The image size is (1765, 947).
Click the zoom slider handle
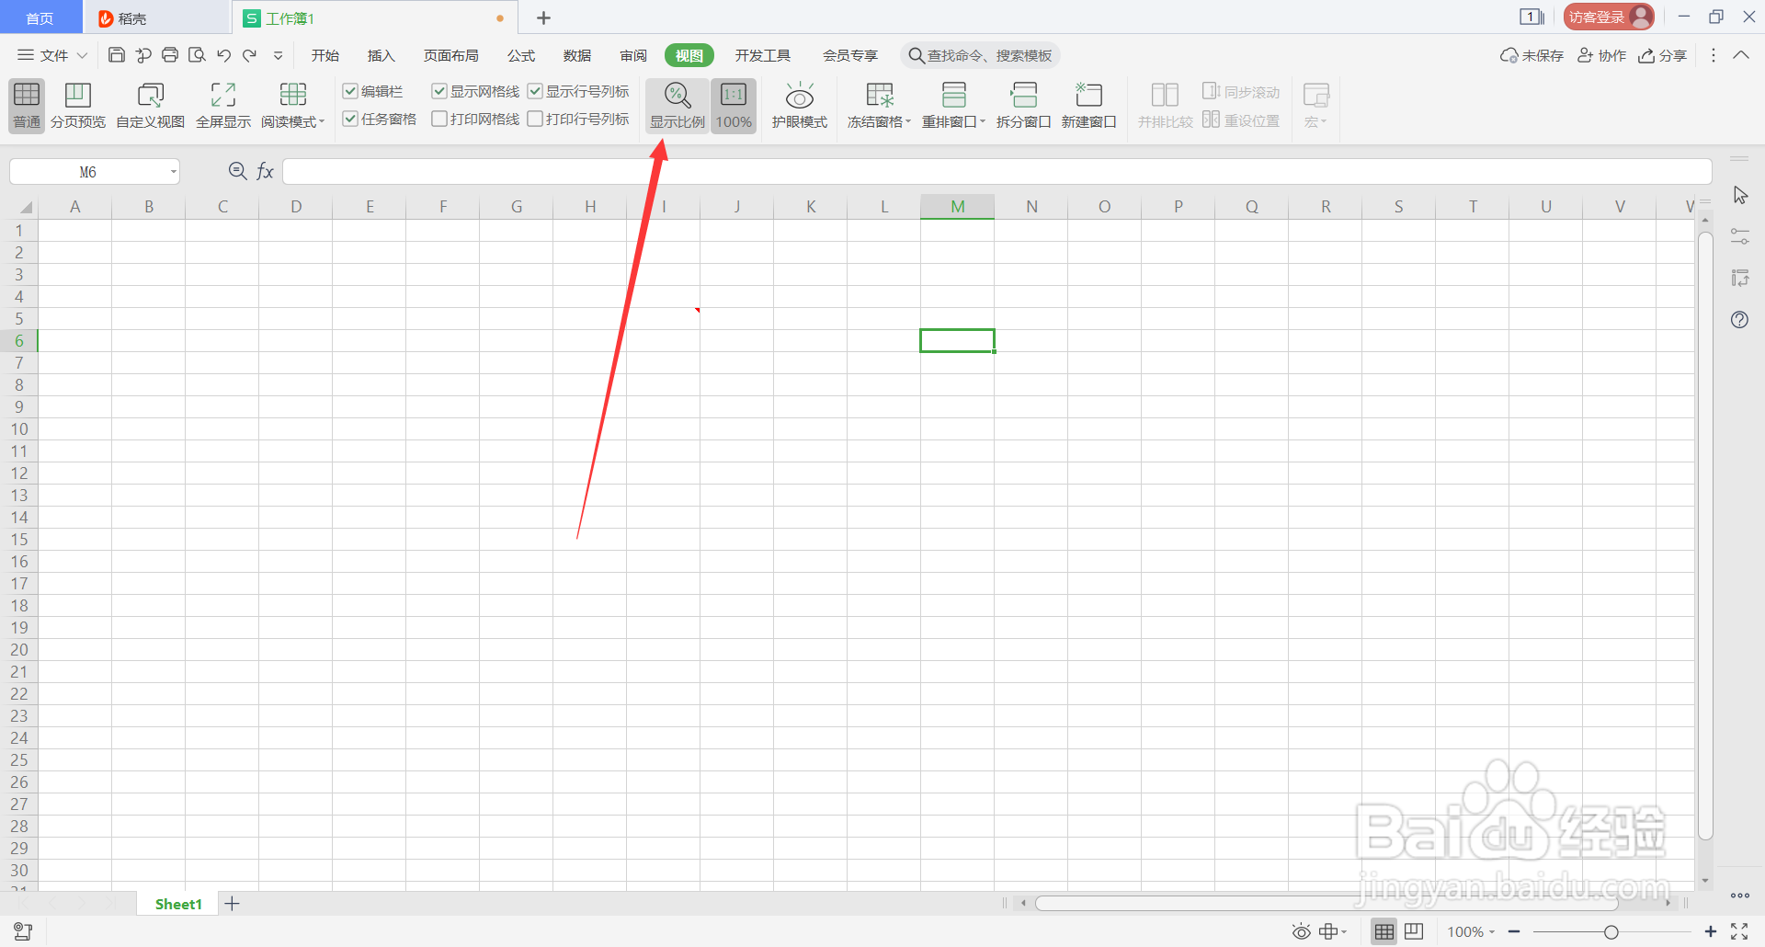(x=1611, y=932)
